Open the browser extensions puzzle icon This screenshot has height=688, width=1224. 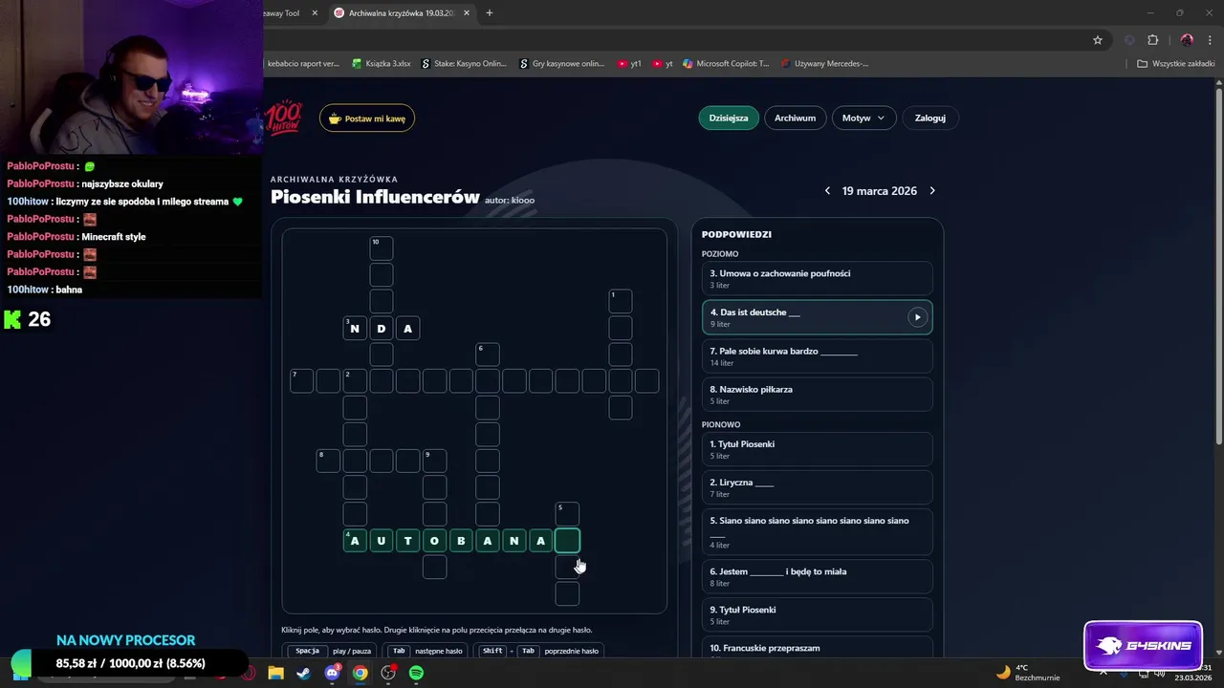coord(1153,40)
